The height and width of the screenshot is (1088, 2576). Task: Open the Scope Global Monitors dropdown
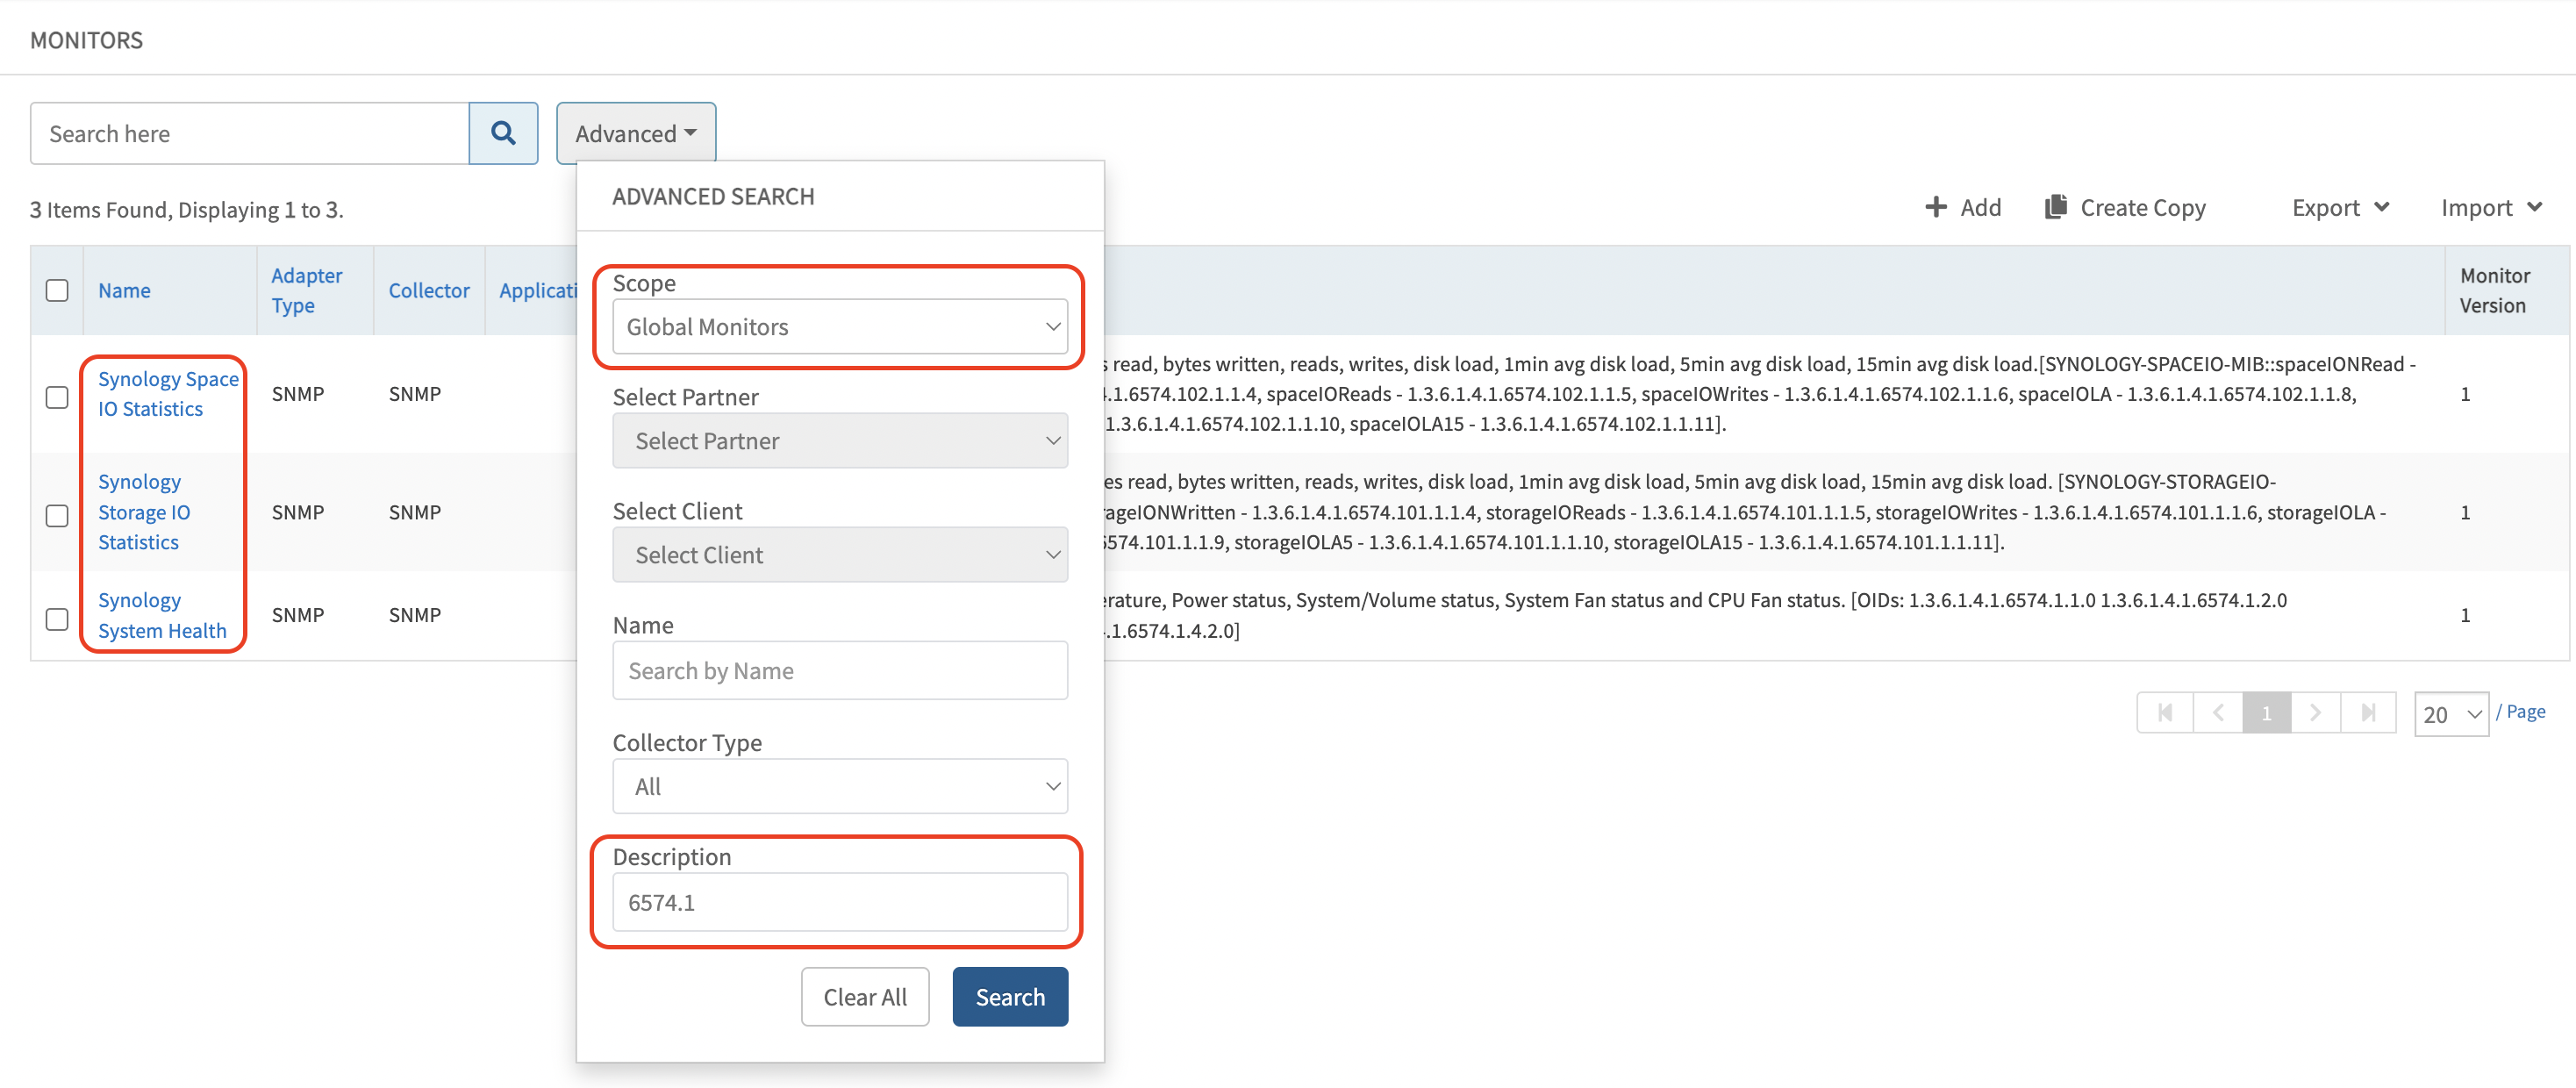tap(839, 327)
